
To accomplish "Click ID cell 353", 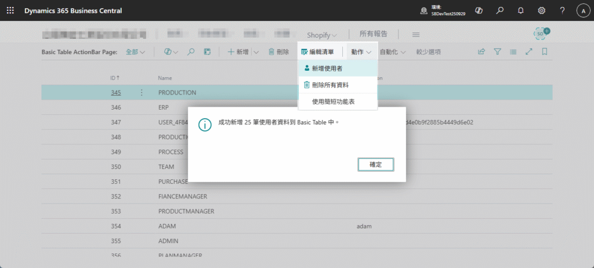I will (x=116, y=211).
